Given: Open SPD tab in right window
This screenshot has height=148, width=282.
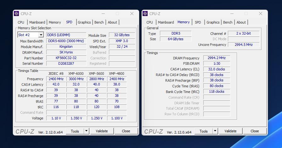Looking at the screenshot, I should 198,22.
